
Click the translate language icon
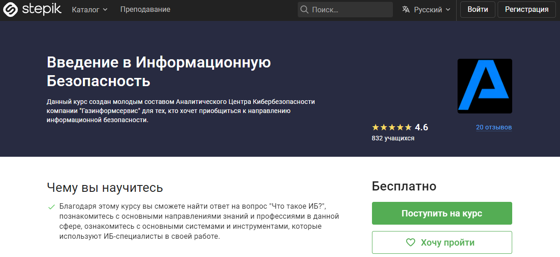[406, 10]
